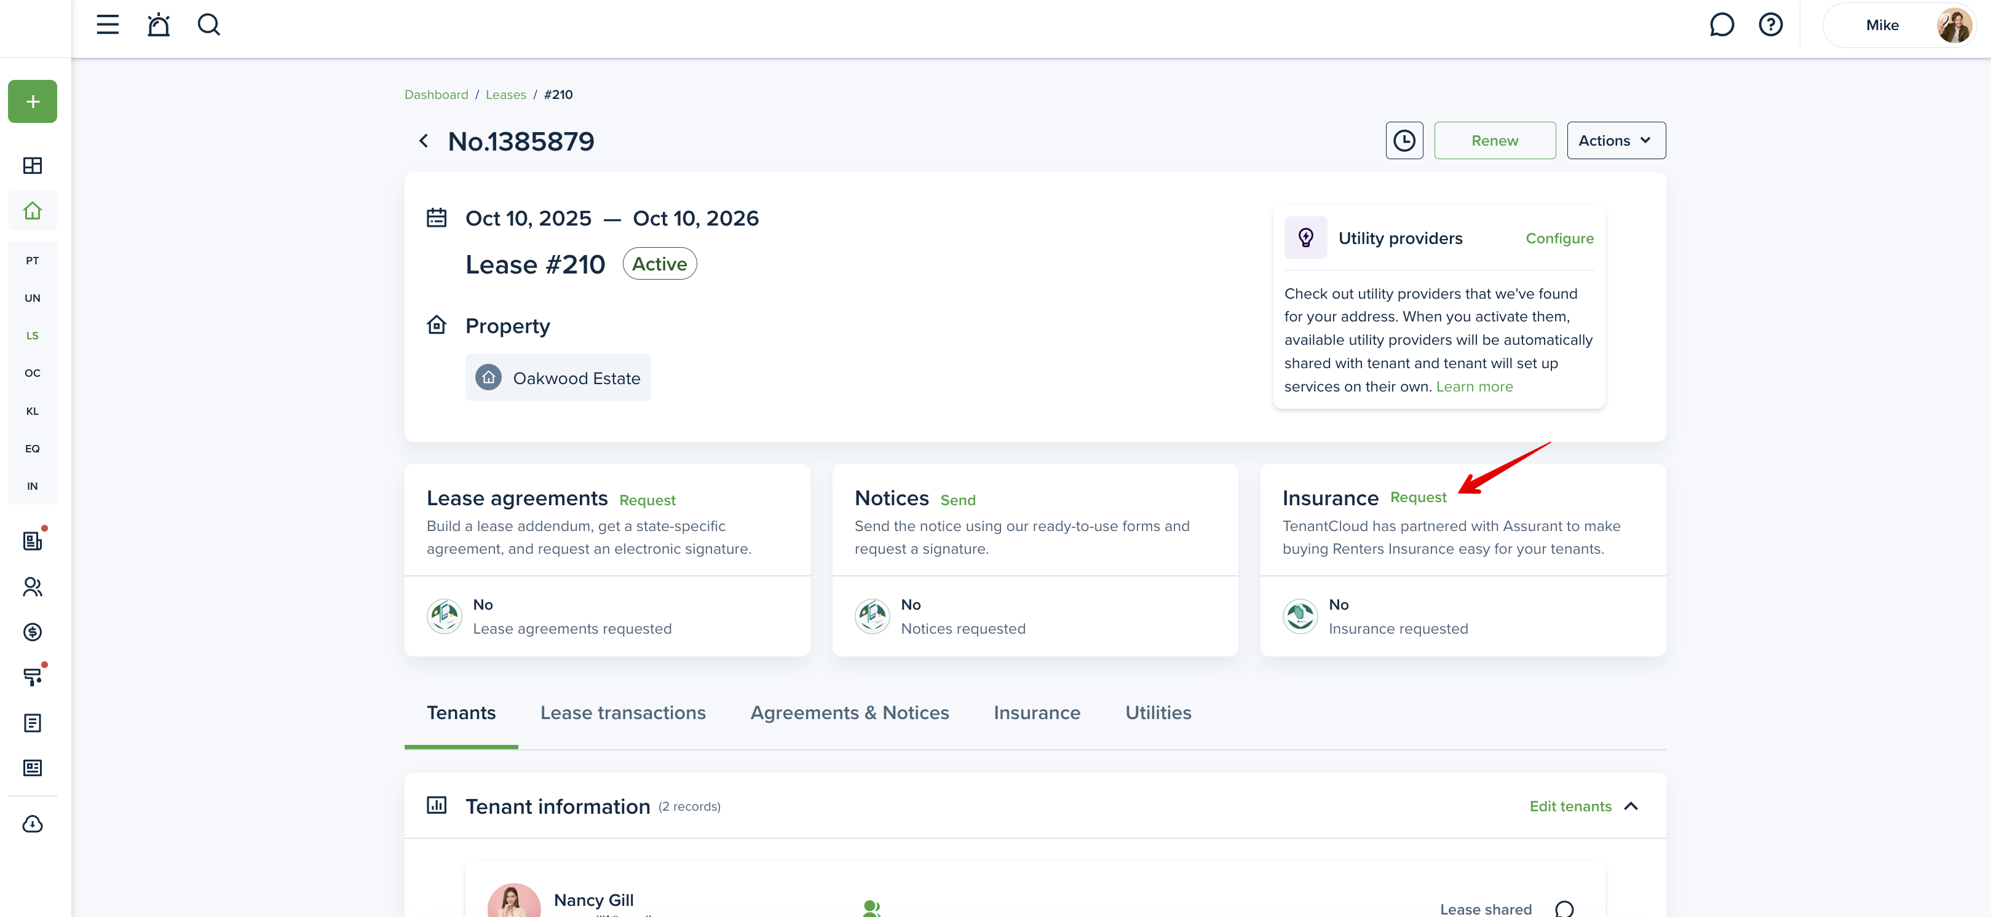1991x917 pixels.
Task: Open the dashboard grid sidebar icon
Action: tap(33, 165)
